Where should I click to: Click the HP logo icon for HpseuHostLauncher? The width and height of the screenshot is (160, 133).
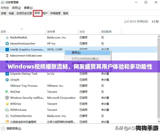[x=7, y=44]
